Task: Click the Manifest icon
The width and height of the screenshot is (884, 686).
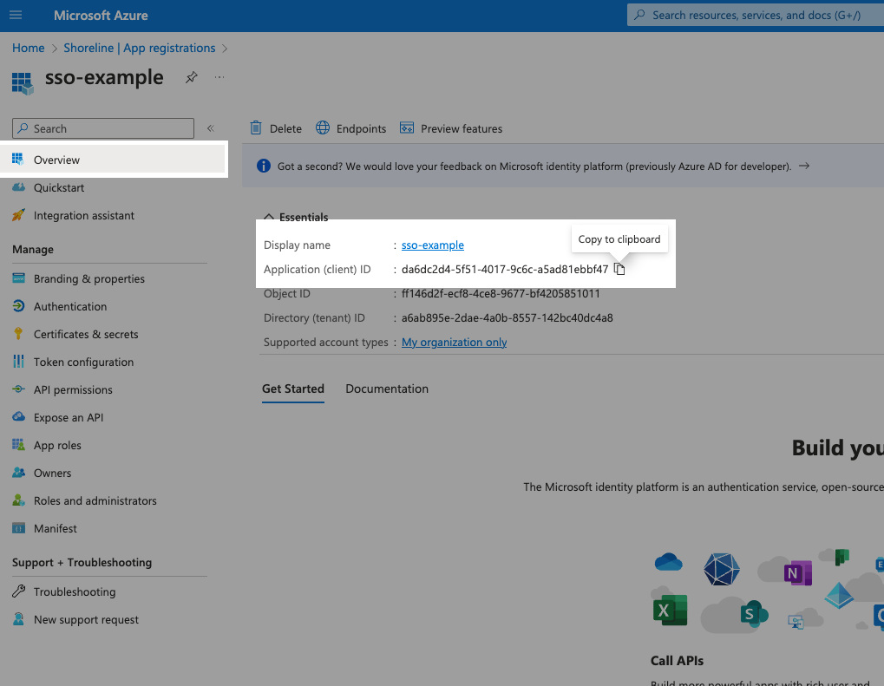Action: (x=18, y=528)
